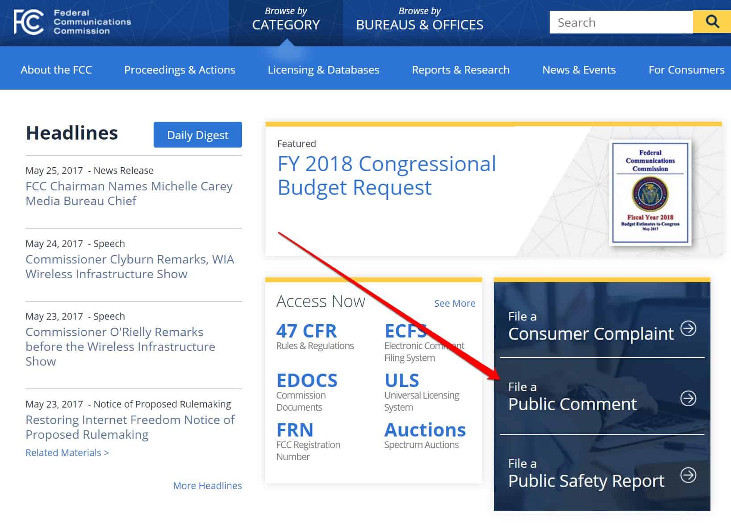Click File a Public Safety Report text

586,474
